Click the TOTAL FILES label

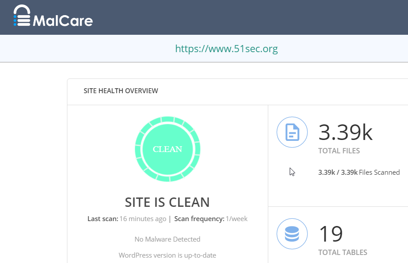click(x=339, y=151)
